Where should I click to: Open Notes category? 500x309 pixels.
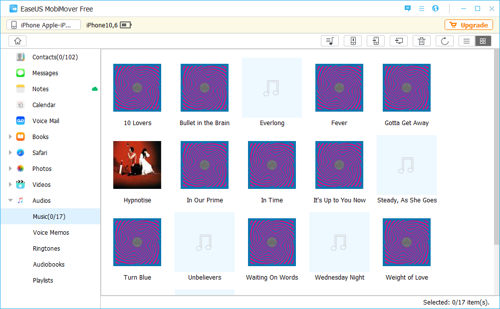[40, 89]
